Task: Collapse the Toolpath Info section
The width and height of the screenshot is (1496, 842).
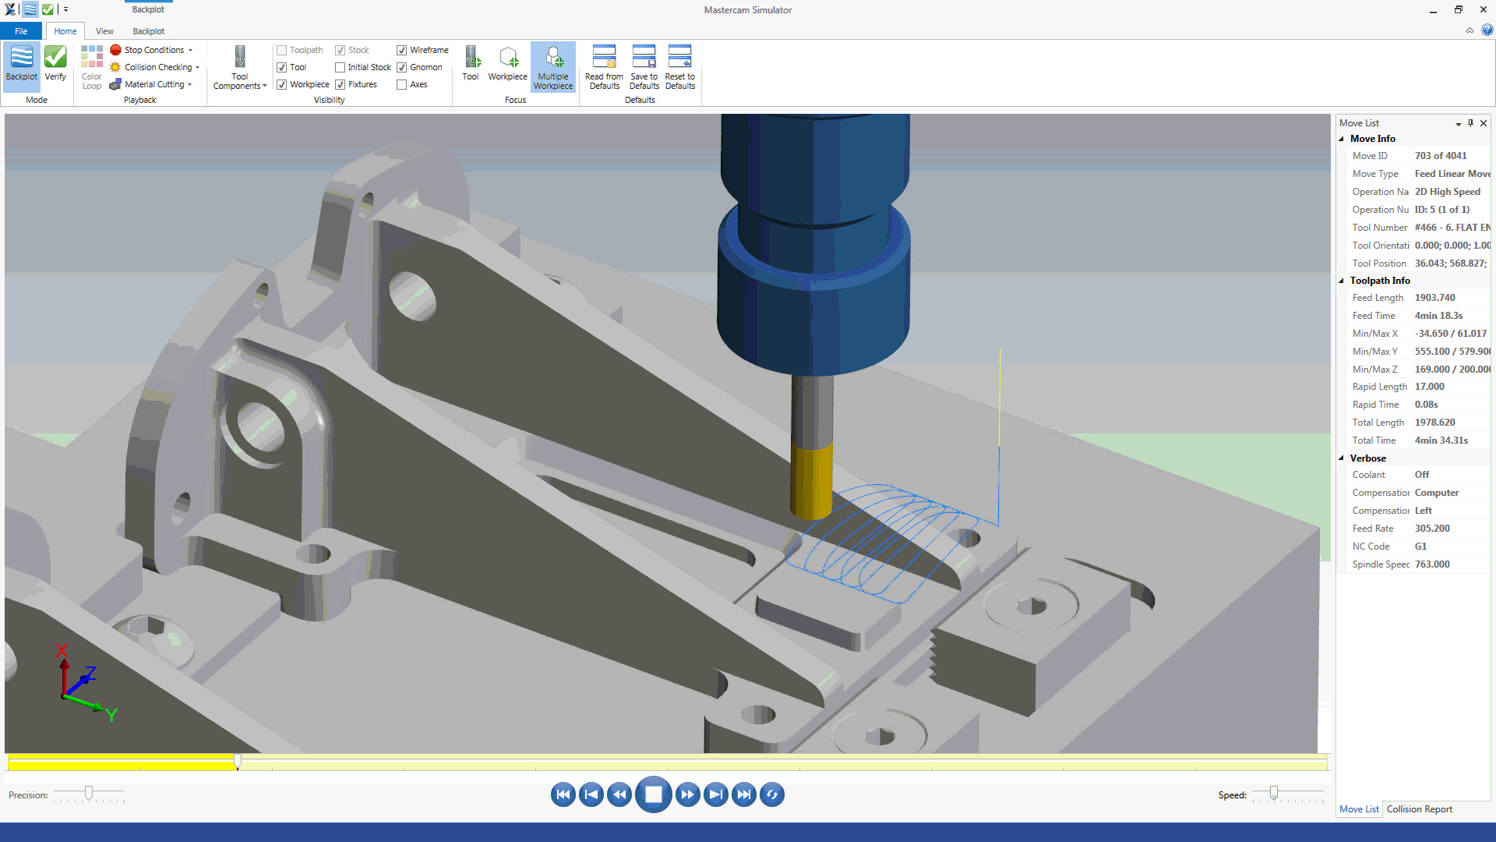Action: tap(1342, 281)
